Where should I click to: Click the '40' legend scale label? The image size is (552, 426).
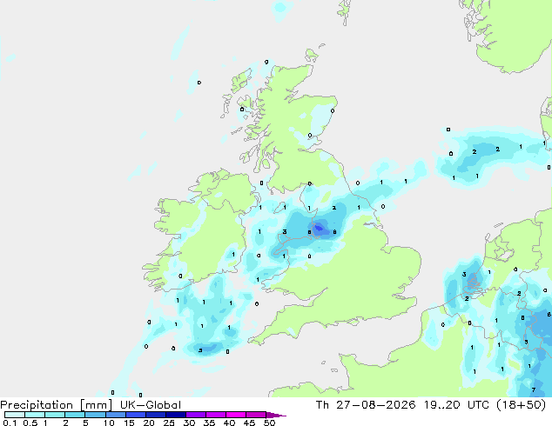(229, 423)
